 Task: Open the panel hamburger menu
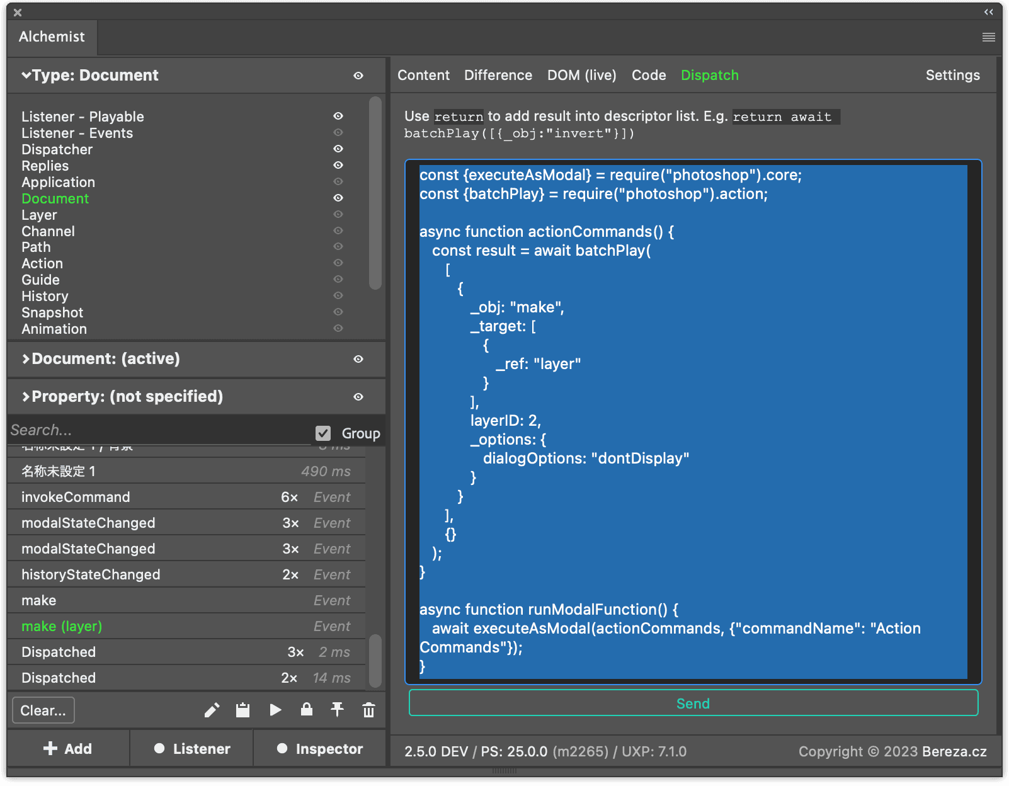click(x=988, y=37)
